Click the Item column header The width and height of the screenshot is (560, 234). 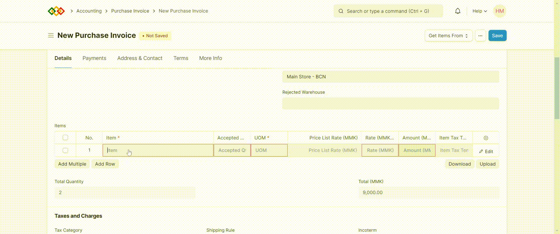click(158, 138)
